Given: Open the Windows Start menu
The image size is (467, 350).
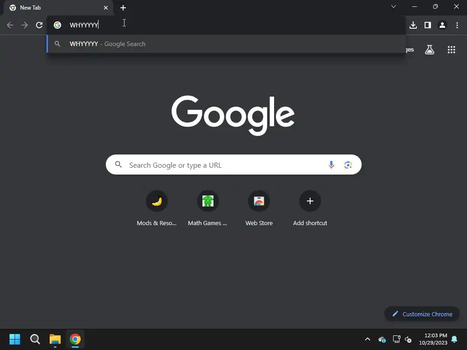Looking at the screenshot, I should click(15, 339).
